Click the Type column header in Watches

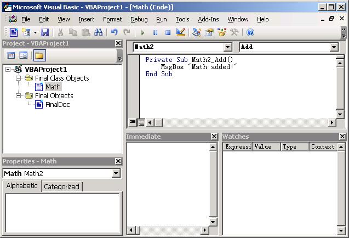295,146
